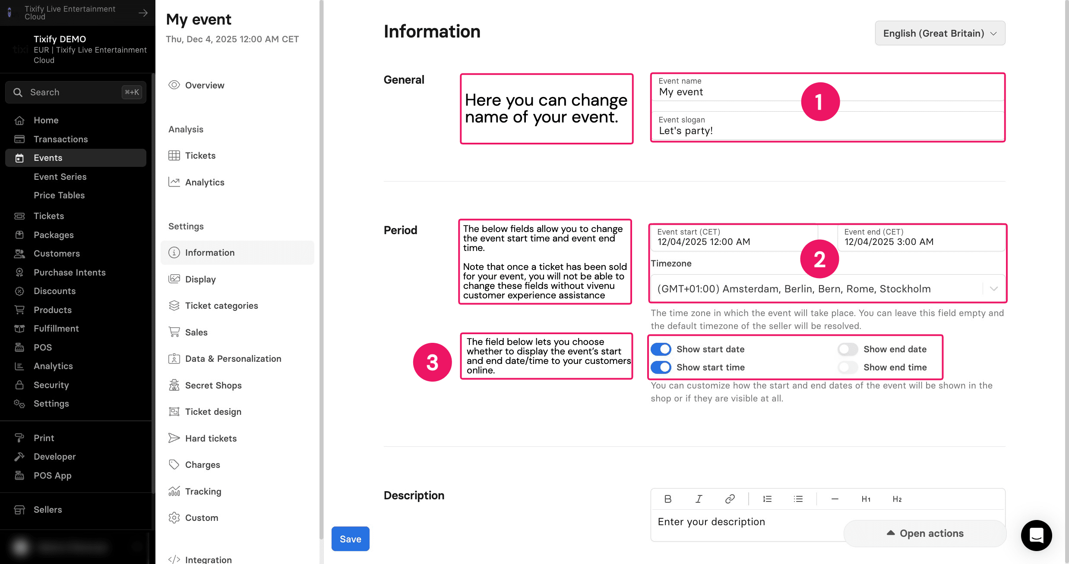Go to Discounts page
Screen dimensions: 1069x564
point(76,291)
